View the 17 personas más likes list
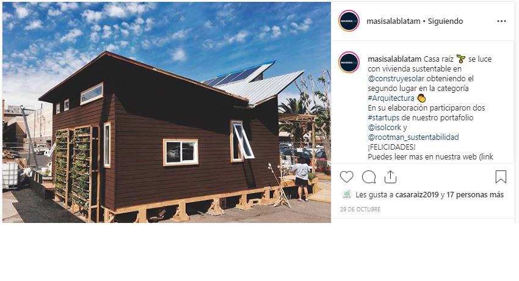The width and height of the screenshot is (519, 281). tap(475, 195)
